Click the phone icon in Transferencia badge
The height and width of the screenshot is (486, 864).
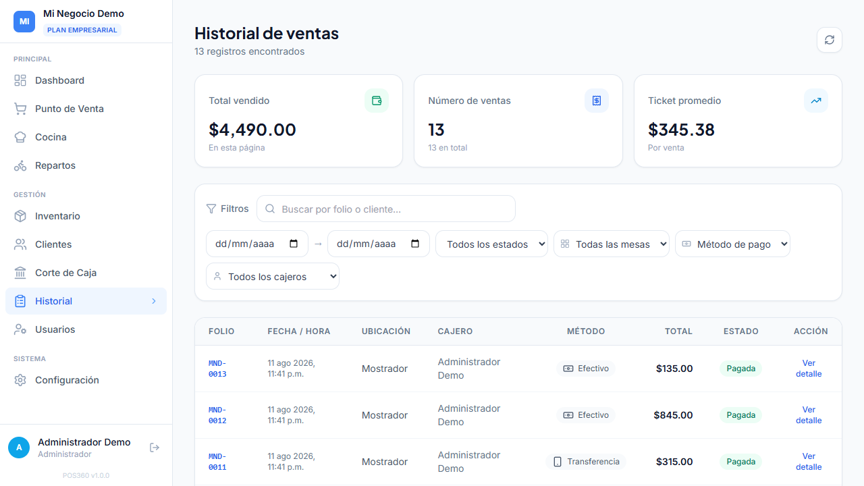click(558, 462)
